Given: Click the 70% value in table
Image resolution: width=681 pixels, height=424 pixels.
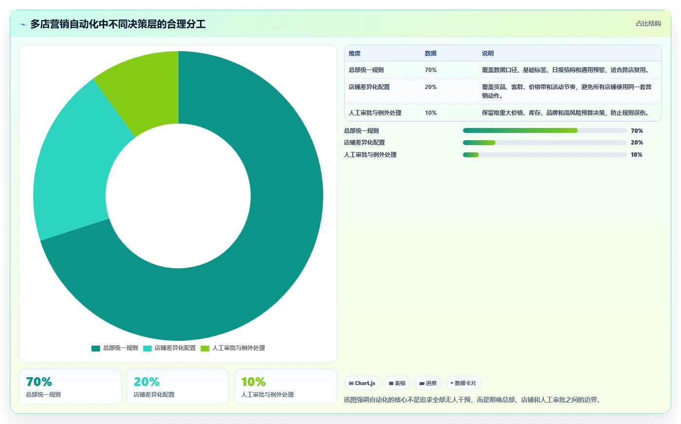Looking at the screenshot, I should tap(430, 70).
